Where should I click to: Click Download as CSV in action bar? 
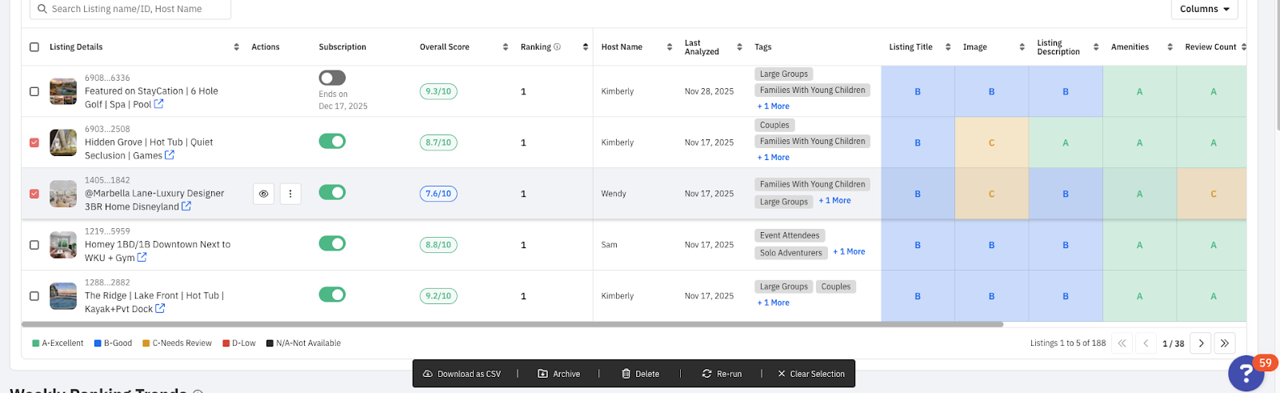click(x=462, y=374)
